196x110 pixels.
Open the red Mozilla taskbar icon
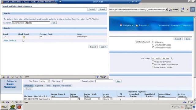click(19, 107)
